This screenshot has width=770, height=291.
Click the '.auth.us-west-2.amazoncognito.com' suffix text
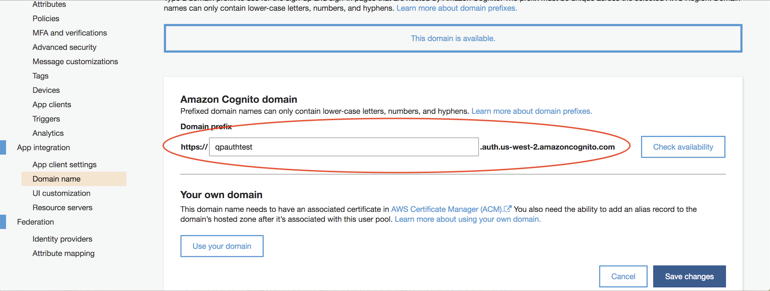pyautogui.click(x=547, y=147)
